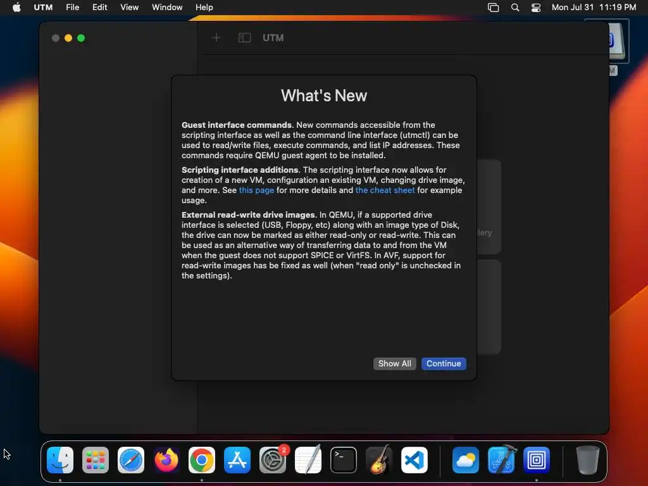Open the File menu
The width and height of the screenshot is (648, 486).
72,8
